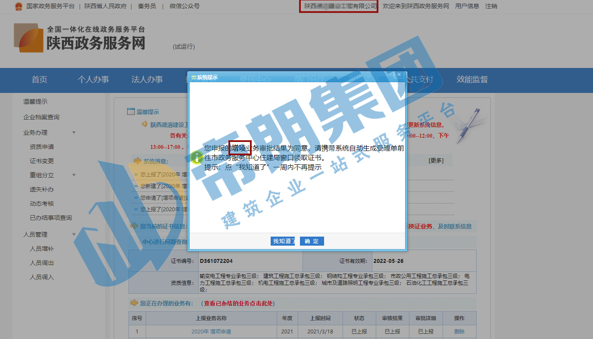
Task: Click 上报时间 column header
Action: [x=320, y=318]
